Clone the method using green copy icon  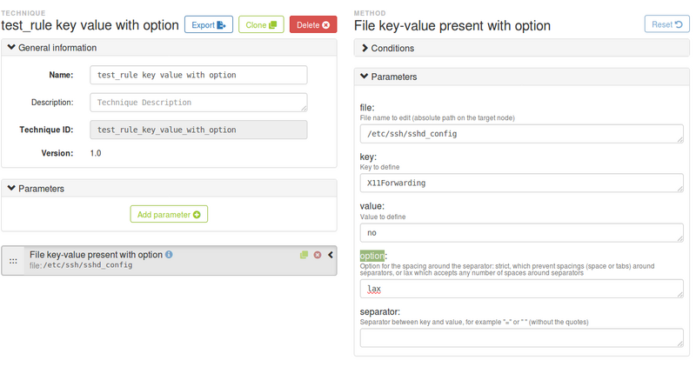tap(304, 255)
